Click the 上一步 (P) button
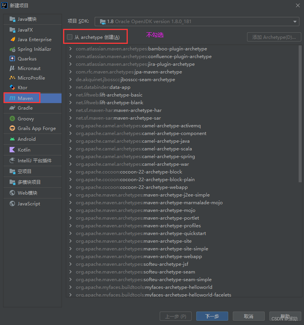 point(175,316)
